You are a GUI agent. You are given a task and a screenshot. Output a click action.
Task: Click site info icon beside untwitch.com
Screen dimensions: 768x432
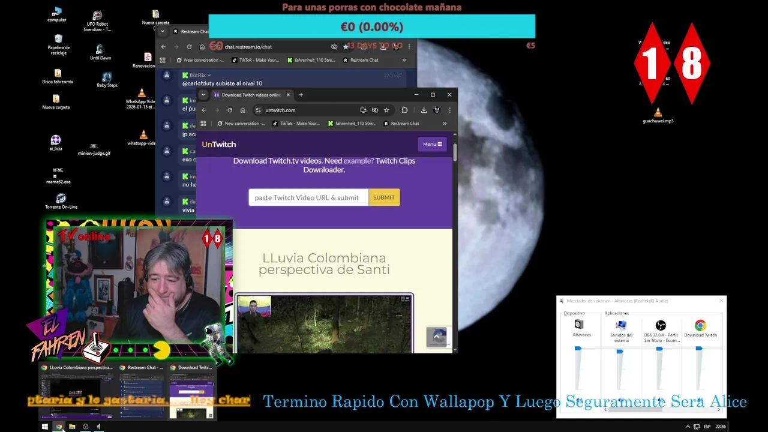pos(258,110)
